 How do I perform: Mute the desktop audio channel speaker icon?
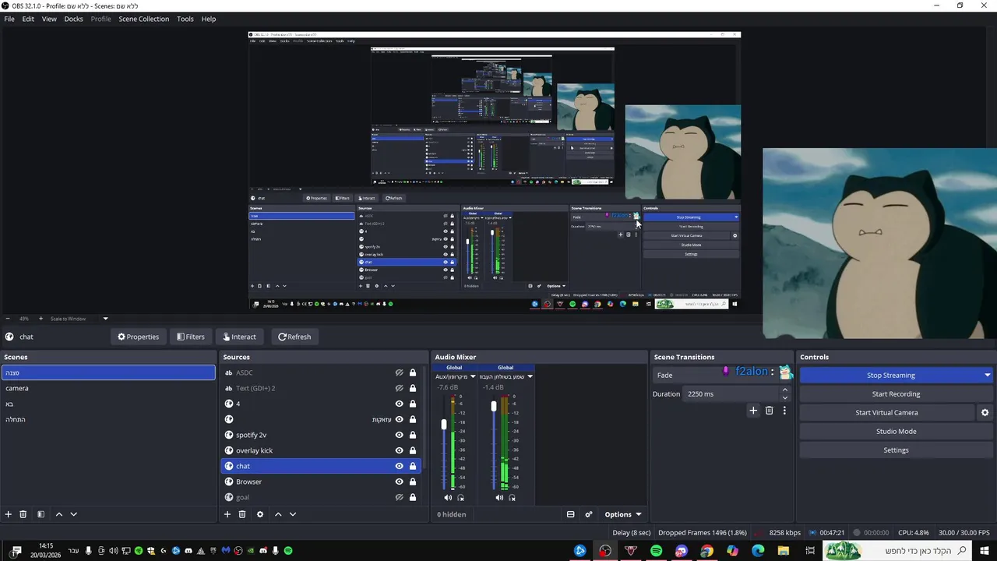tap(499, 497)
